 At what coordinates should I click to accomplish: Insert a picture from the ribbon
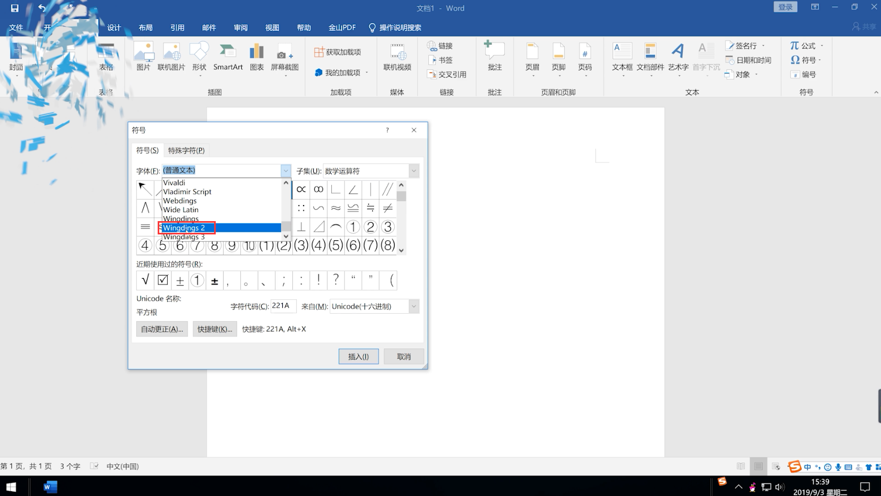point(143,57)
